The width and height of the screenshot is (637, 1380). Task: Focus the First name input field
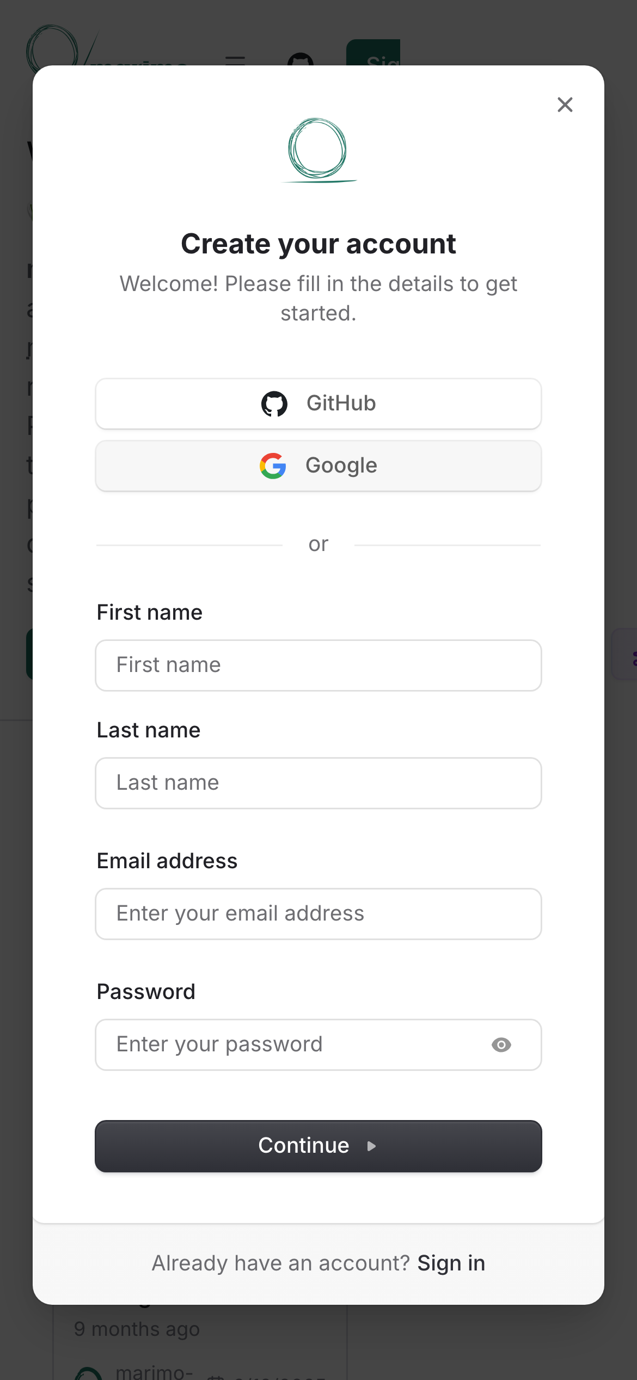tap(318, 665)
